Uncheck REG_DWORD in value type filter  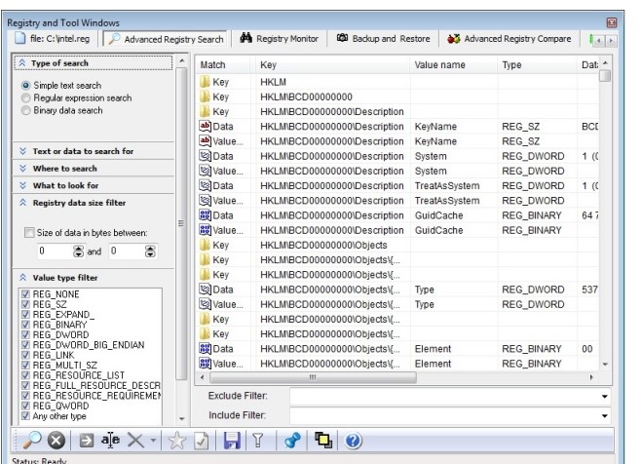point(25,332)
